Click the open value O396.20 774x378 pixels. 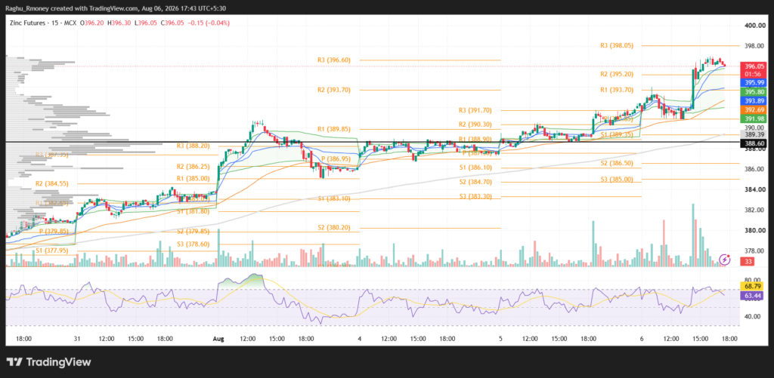92,23
